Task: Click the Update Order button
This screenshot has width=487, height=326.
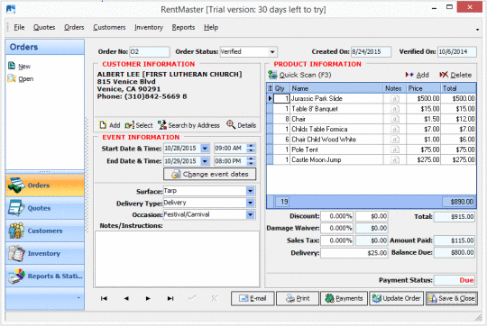Action: [x=396, y=298]
